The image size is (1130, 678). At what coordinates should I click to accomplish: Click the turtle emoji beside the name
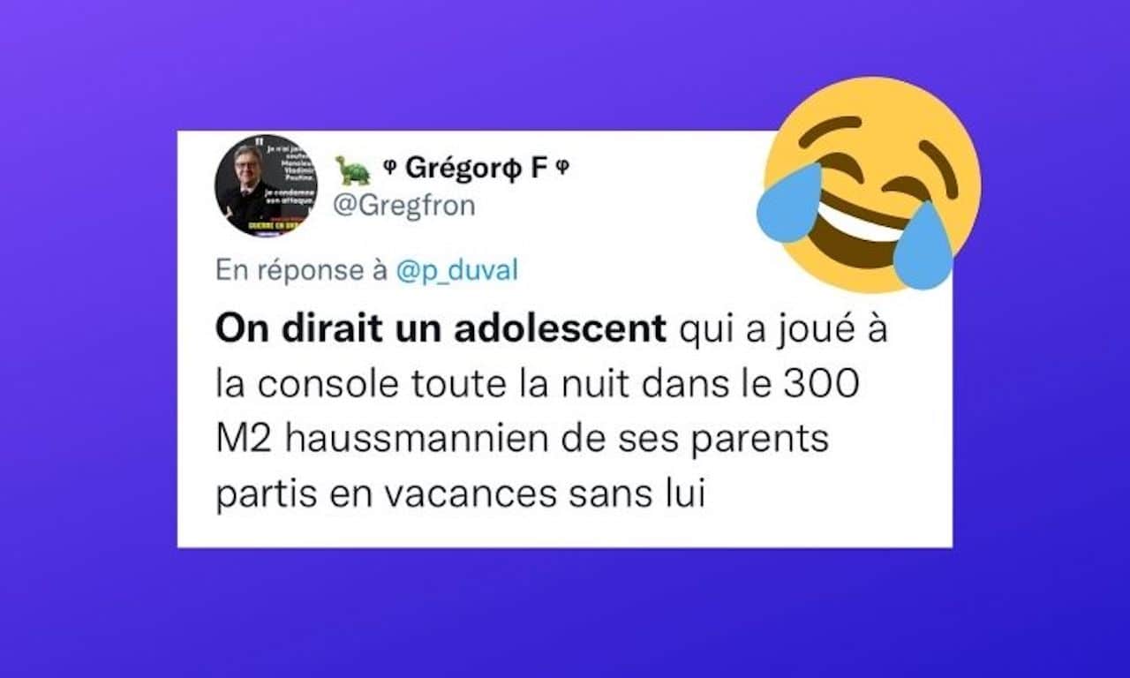[353, 170]
